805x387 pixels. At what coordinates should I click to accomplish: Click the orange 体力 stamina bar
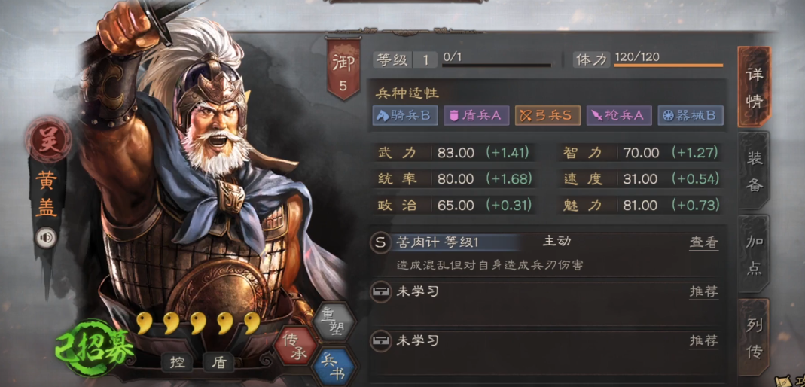(669, 66)
